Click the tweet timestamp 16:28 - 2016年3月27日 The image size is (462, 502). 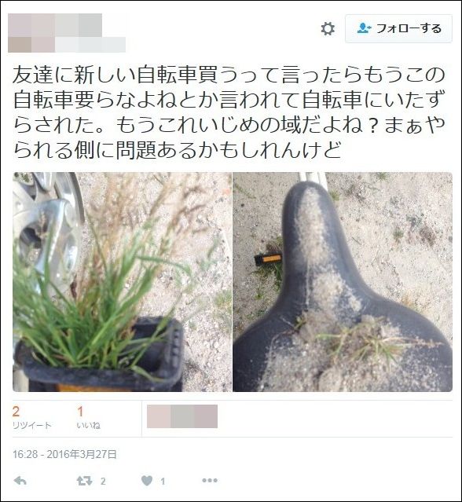coord(64,454)
